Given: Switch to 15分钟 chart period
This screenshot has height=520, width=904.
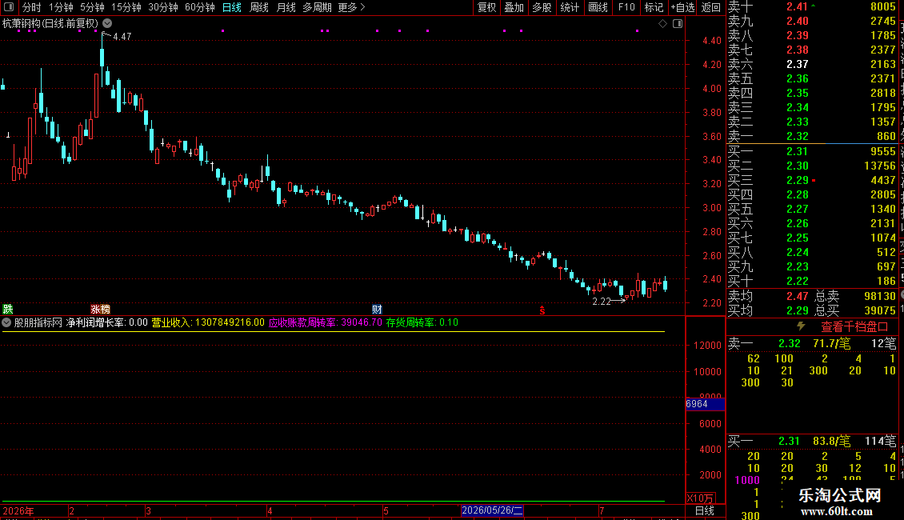Looking at the screenshot, I should tap(126, 7).
